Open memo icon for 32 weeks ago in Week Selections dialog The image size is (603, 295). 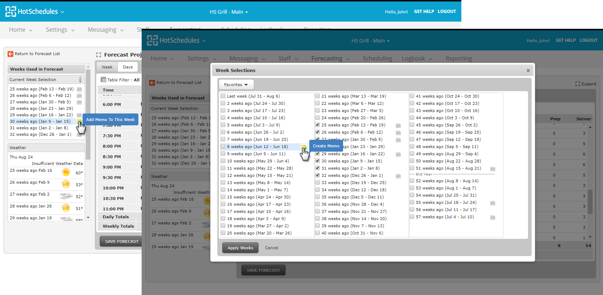click(398, 176)
